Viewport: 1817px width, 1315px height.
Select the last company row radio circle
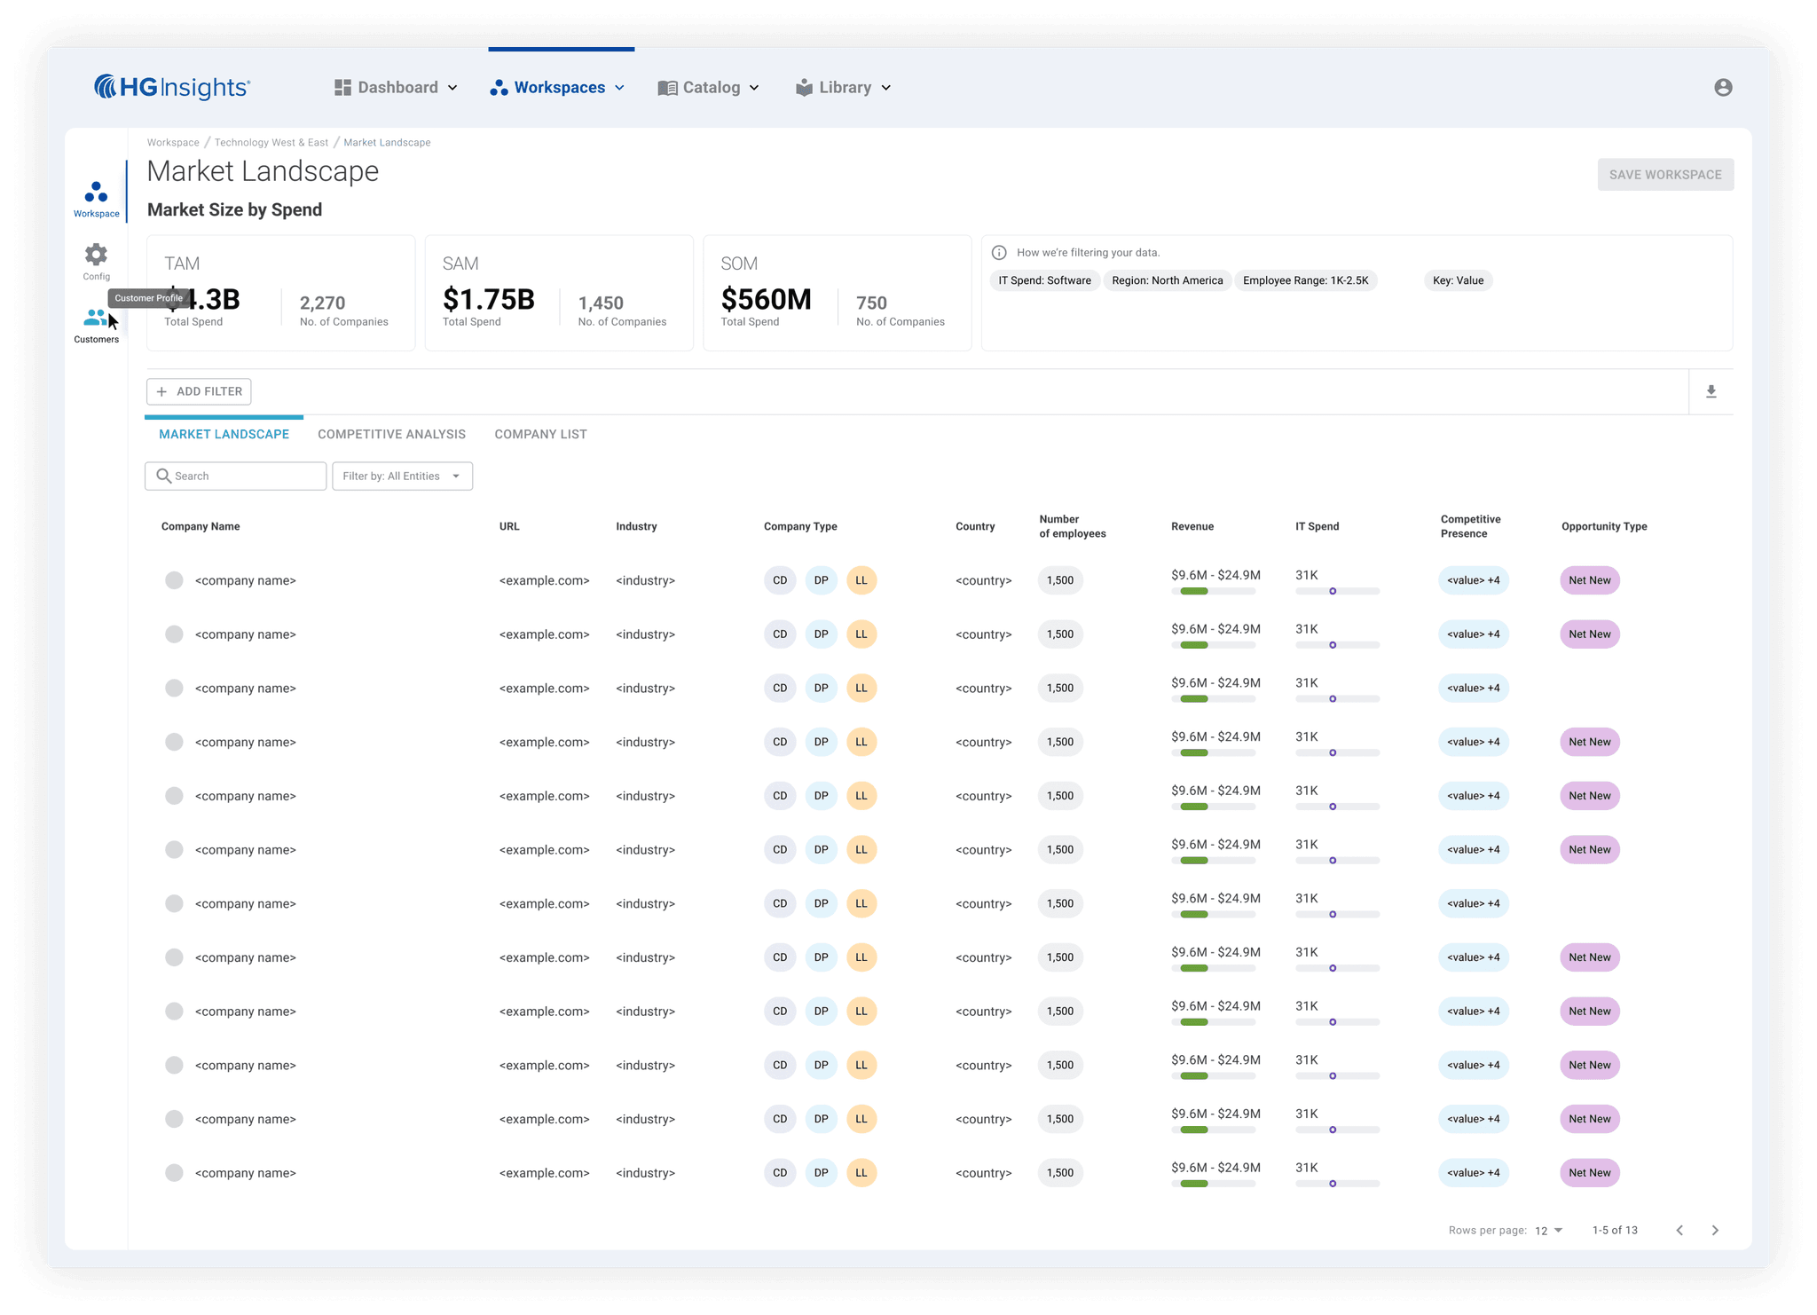click(x=174, y=1173)
